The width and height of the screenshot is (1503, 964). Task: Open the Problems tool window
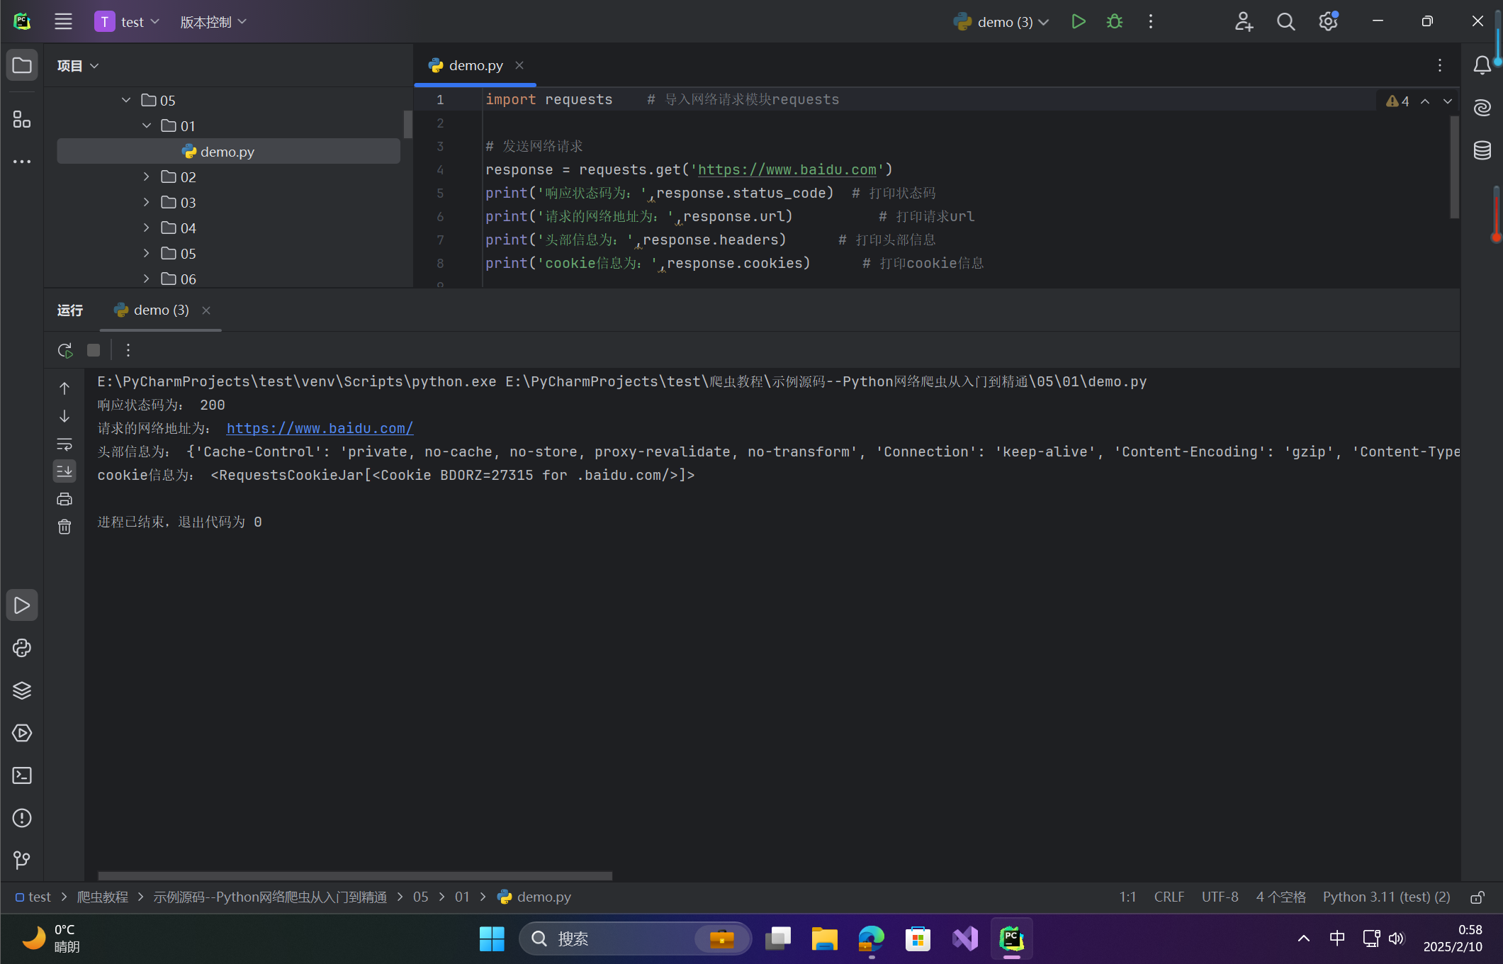point(22,818)
